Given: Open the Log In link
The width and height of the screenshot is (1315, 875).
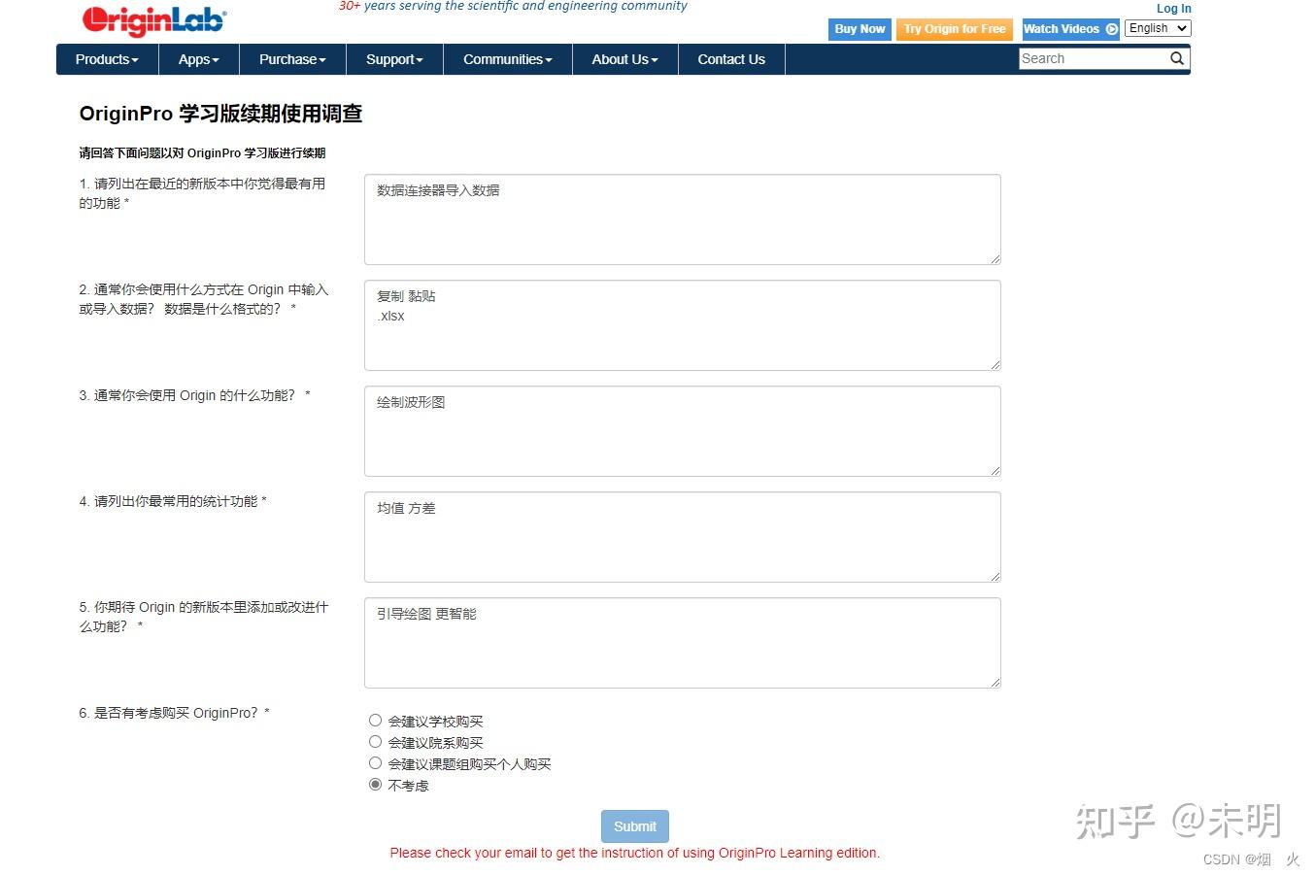Looking at the screenshot, I should [x=1173, y=8].
